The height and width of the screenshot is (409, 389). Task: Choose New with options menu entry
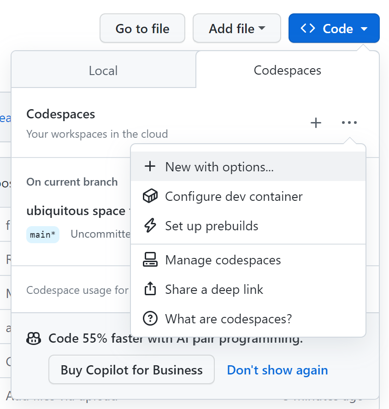248,166
